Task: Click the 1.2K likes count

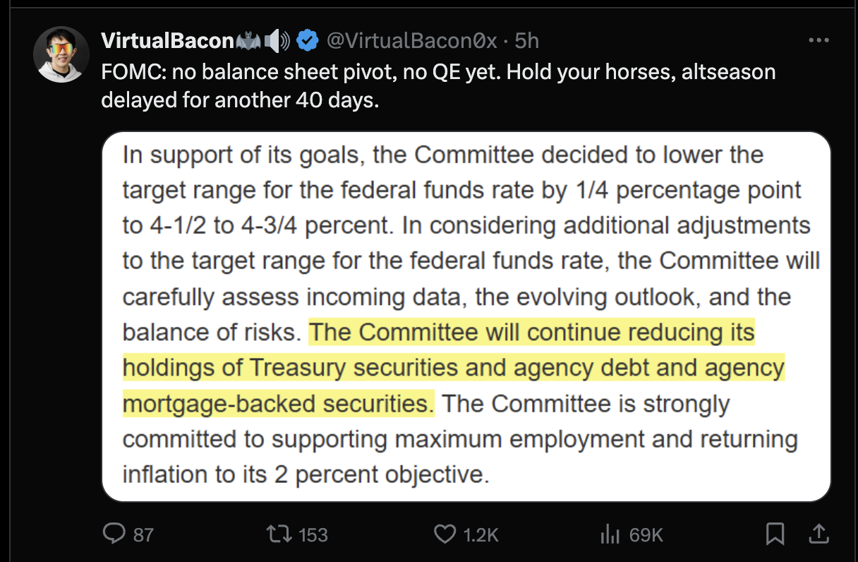Action: (x=481, y=535)
